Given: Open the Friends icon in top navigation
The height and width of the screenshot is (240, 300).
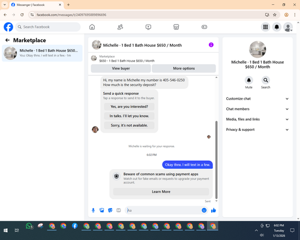Looking at the screenshot, I should (120, 27).
